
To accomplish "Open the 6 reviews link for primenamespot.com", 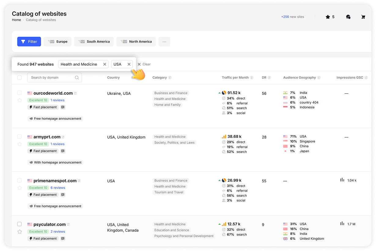I will (x=58, y=187).
